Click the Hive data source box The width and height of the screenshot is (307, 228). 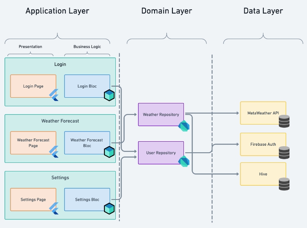click(263, 174)
